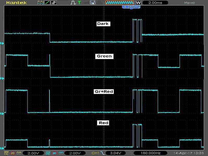Click the falling edge trigger slope icon
This screenshot has height=156, width=208.
pyautogui.click(x=102, y=153)
